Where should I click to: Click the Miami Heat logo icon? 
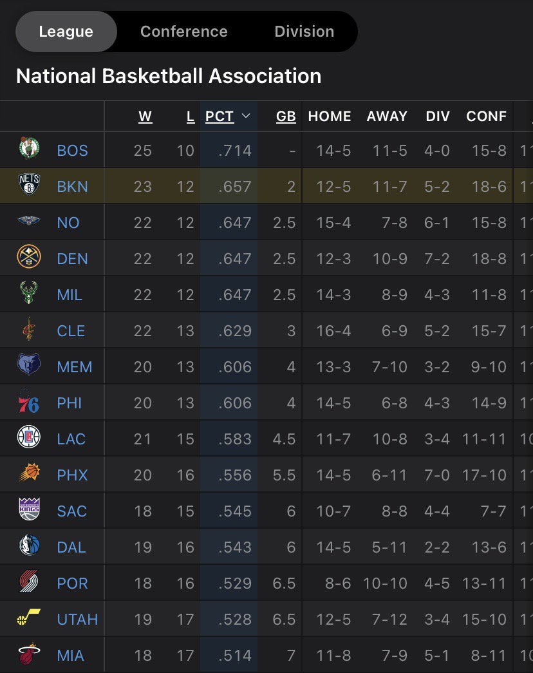[29, 655]
